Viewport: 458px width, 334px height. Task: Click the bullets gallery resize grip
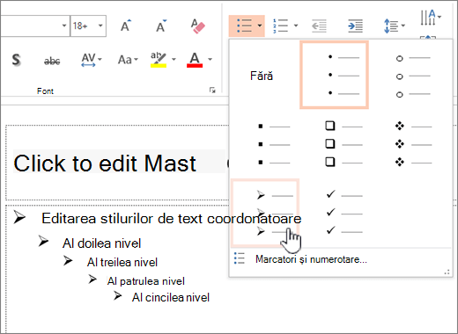tap(447, 272)
